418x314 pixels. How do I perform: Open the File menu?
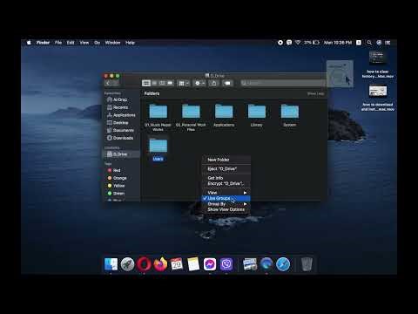coord(58,43)
